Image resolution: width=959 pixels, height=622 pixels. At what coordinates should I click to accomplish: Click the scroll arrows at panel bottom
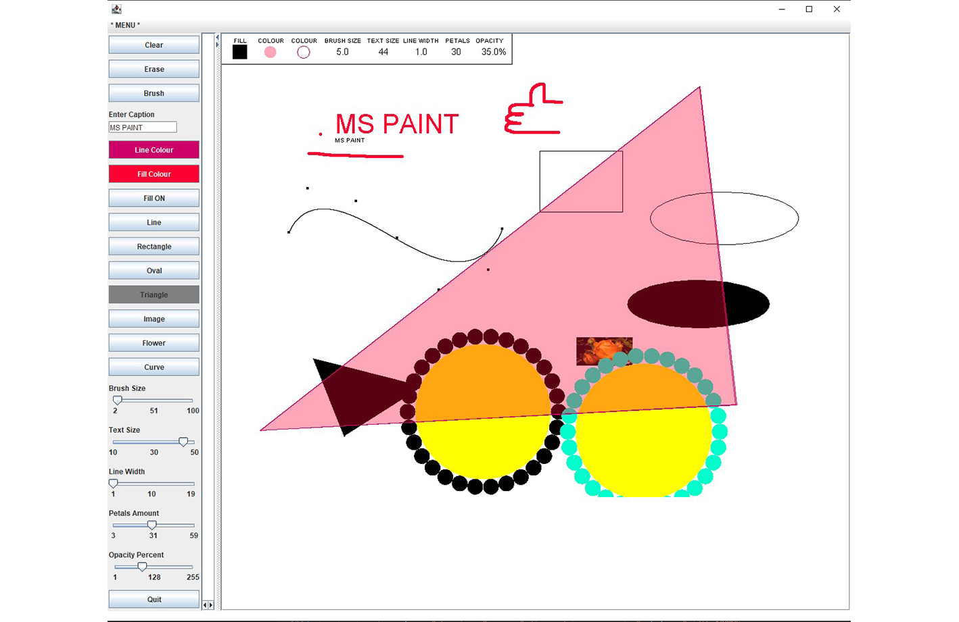coord(208,605)
